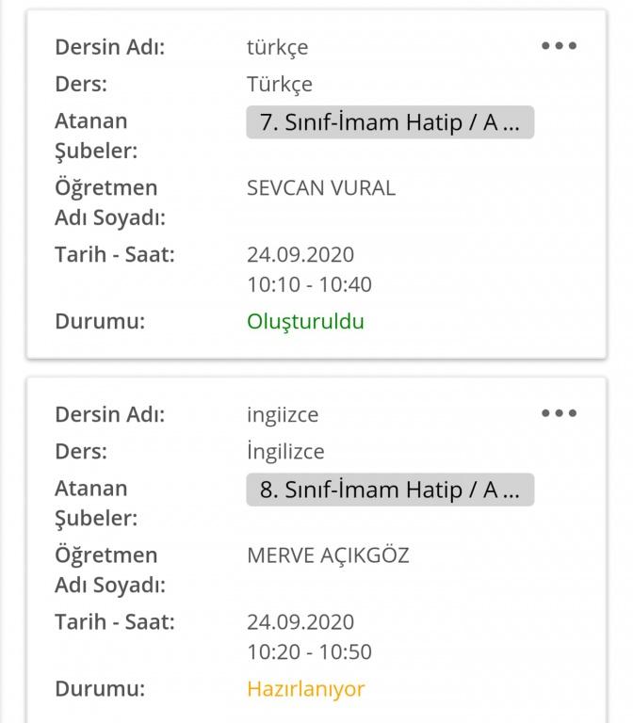
Task: Click the Dersin Adı label in türkçe card
Action: 109,46
